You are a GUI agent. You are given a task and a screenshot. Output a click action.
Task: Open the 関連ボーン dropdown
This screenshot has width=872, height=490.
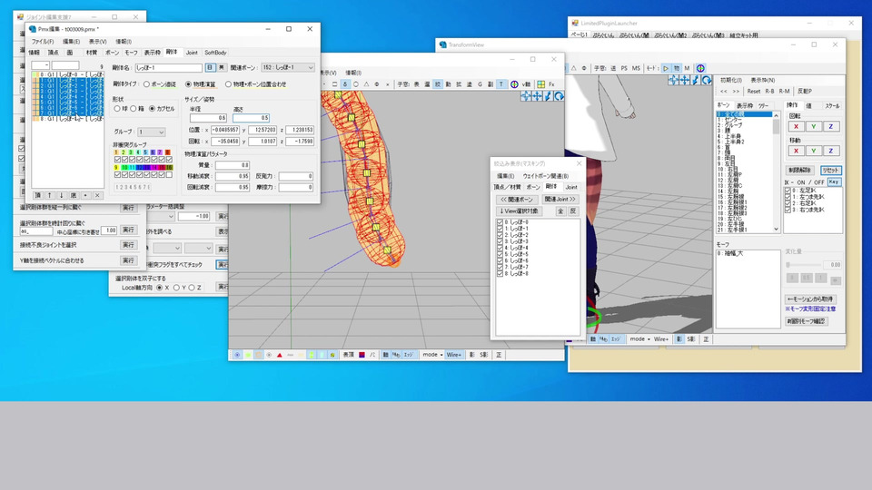288,67
